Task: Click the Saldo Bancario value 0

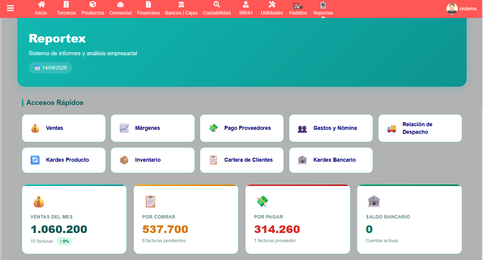Action: click(x=369, y=229)
